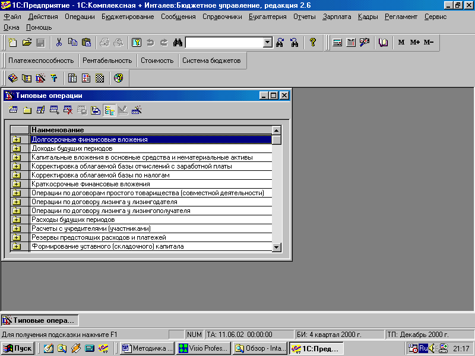The height and width of the screenshot is (356, 475).
Task: Open the search combo box dropdown arrow
Action: click(268, 42)
